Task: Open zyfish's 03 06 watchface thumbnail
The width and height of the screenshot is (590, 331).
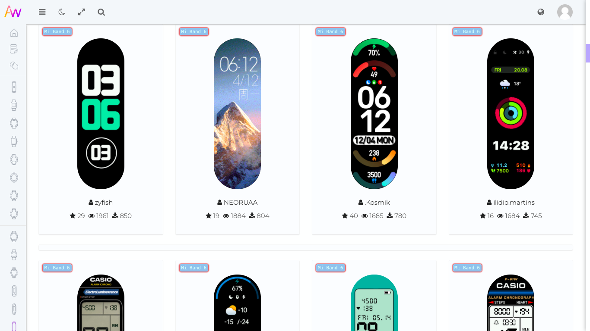Action: [x=101, y=114]
